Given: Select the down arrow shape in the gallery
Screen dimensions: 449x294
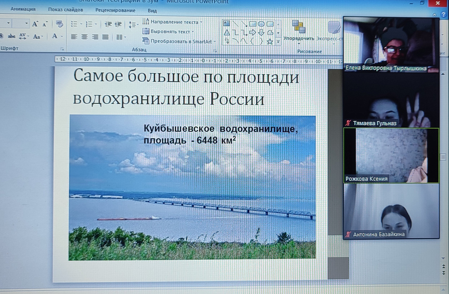Looking at the screenshot, I should click(261, 33).
